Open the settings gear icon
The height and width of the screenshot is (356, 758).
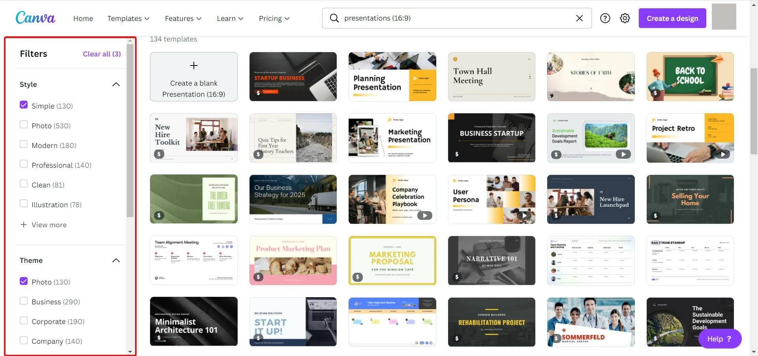click(x=625, y=18)
